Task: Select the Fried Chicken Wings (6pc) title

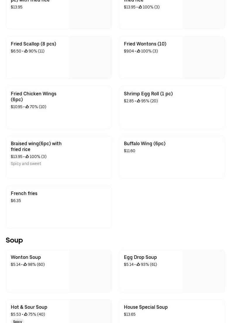Action: 34,96
